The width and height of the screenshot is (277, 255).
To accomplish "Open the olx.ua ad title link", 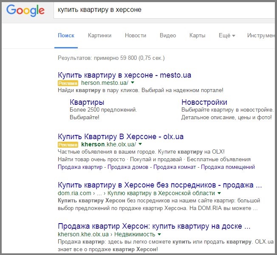I will pyautogui.click(x=121, y=137).
